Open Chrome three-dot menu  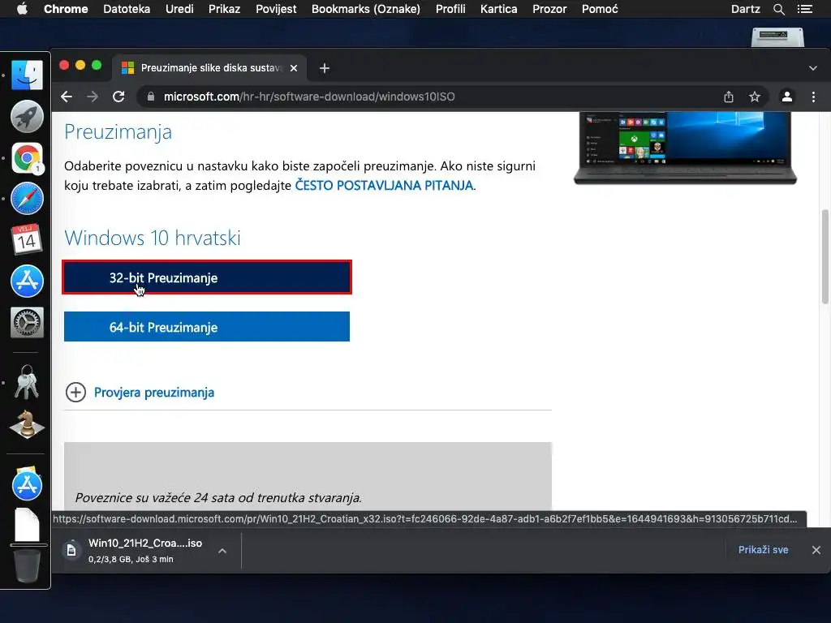pos(813,97)
